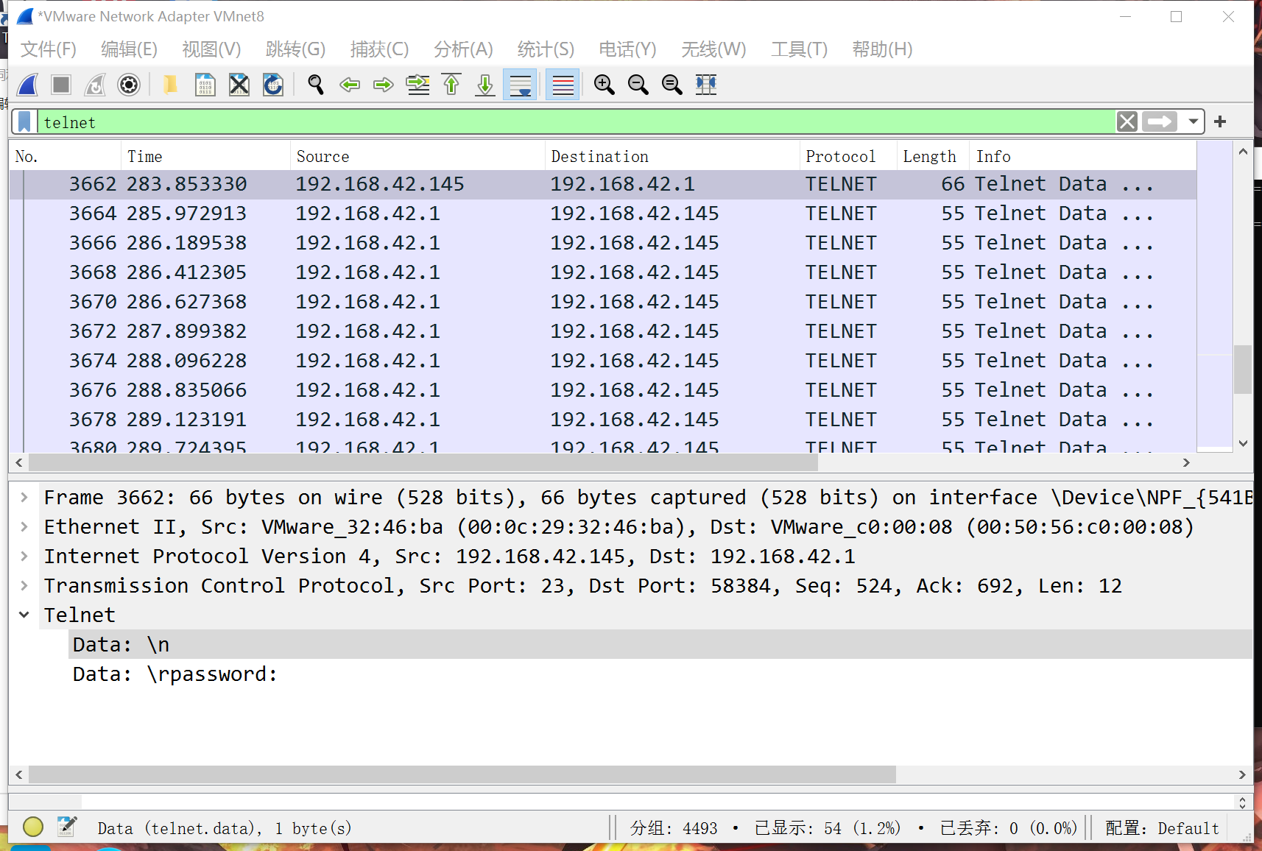This screenshot has width=1262, height=851.
Task: Click packet details horizontal scrollbar
Action: point(462,774)
